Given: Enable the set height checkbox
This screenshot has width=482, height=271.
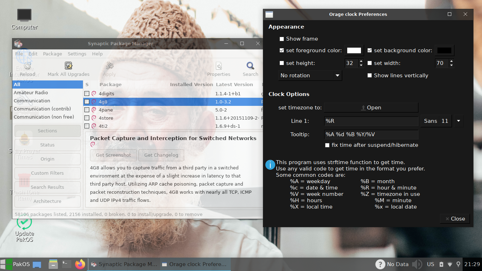Looking at the screenshot, I should (282, 63).
